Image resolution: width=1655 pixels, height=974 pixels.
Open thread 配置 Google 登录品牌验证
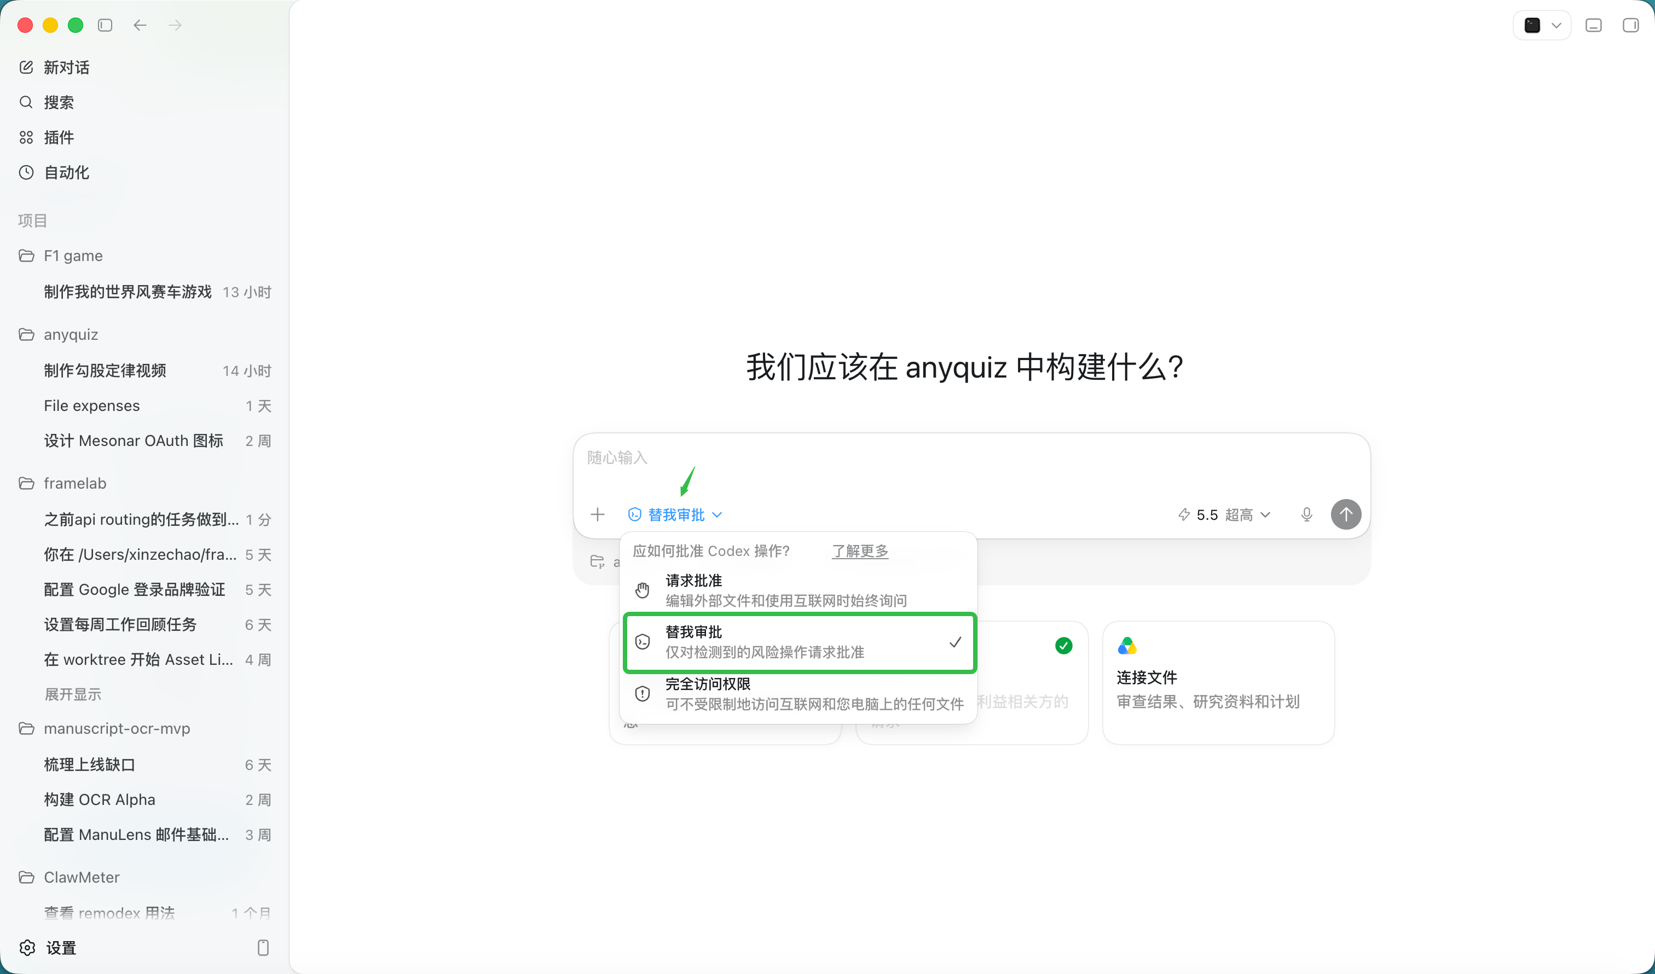[x=144, y=590]
